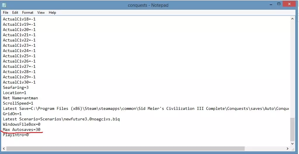Click the Latest Scenario line
This screenshot has height=154, width=299.
[x=61, y=119]
